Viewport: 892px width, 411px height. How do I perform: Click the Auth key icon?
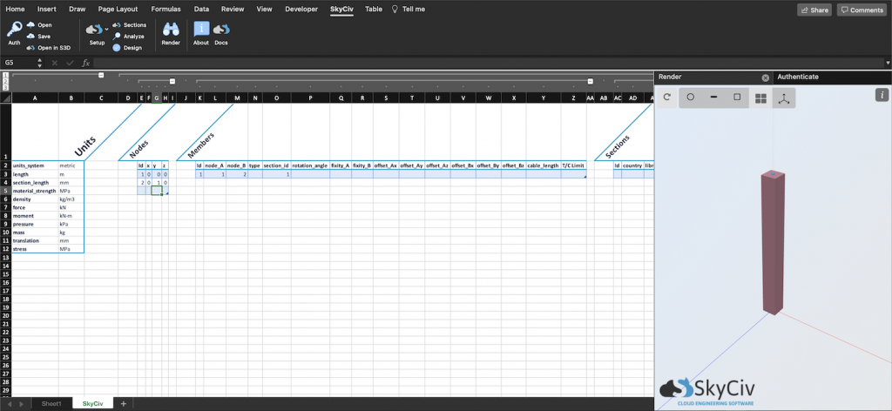[x=14, y=29]
